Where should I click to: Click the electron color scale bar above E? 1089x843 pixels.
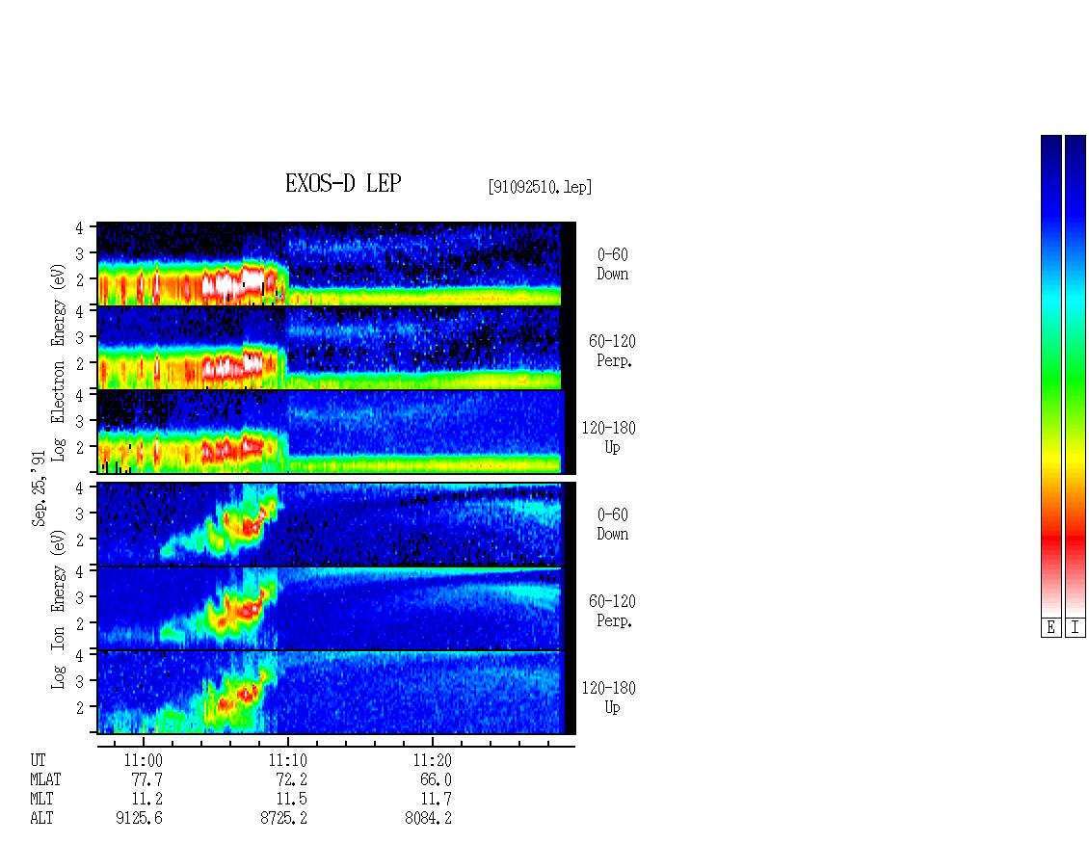pos(1050,376)
